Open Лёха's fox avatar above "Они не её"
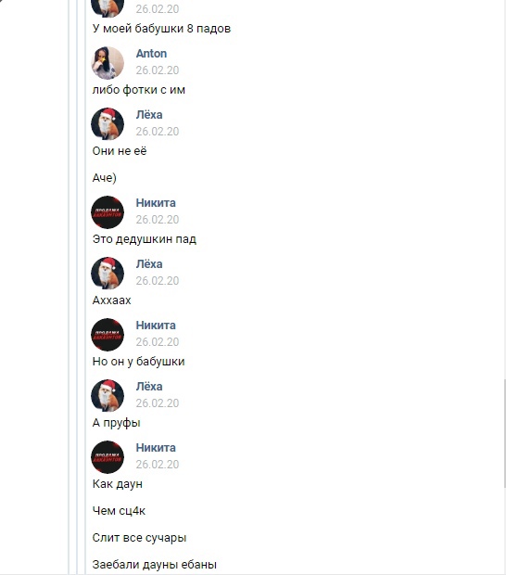The width and height of the screenshot is (506, 575). pos(108,124)
